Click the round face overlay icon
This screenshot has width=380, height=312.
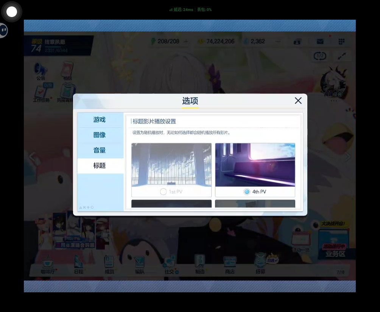click(3, 30)
